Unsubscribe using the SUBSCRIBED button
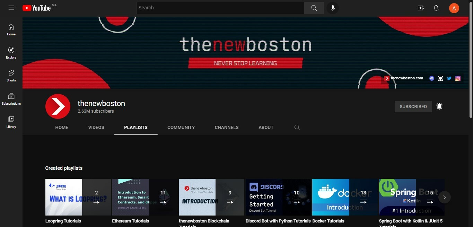The image size is (473, 227). (413, 106)
